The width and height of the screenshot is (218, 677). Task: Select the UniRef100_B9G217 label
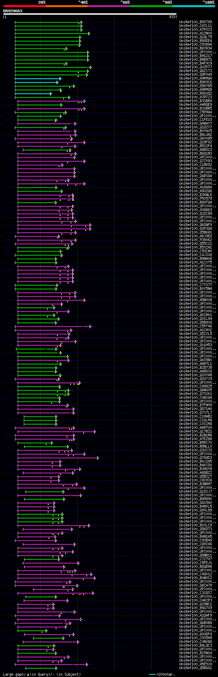coord(196,56)
